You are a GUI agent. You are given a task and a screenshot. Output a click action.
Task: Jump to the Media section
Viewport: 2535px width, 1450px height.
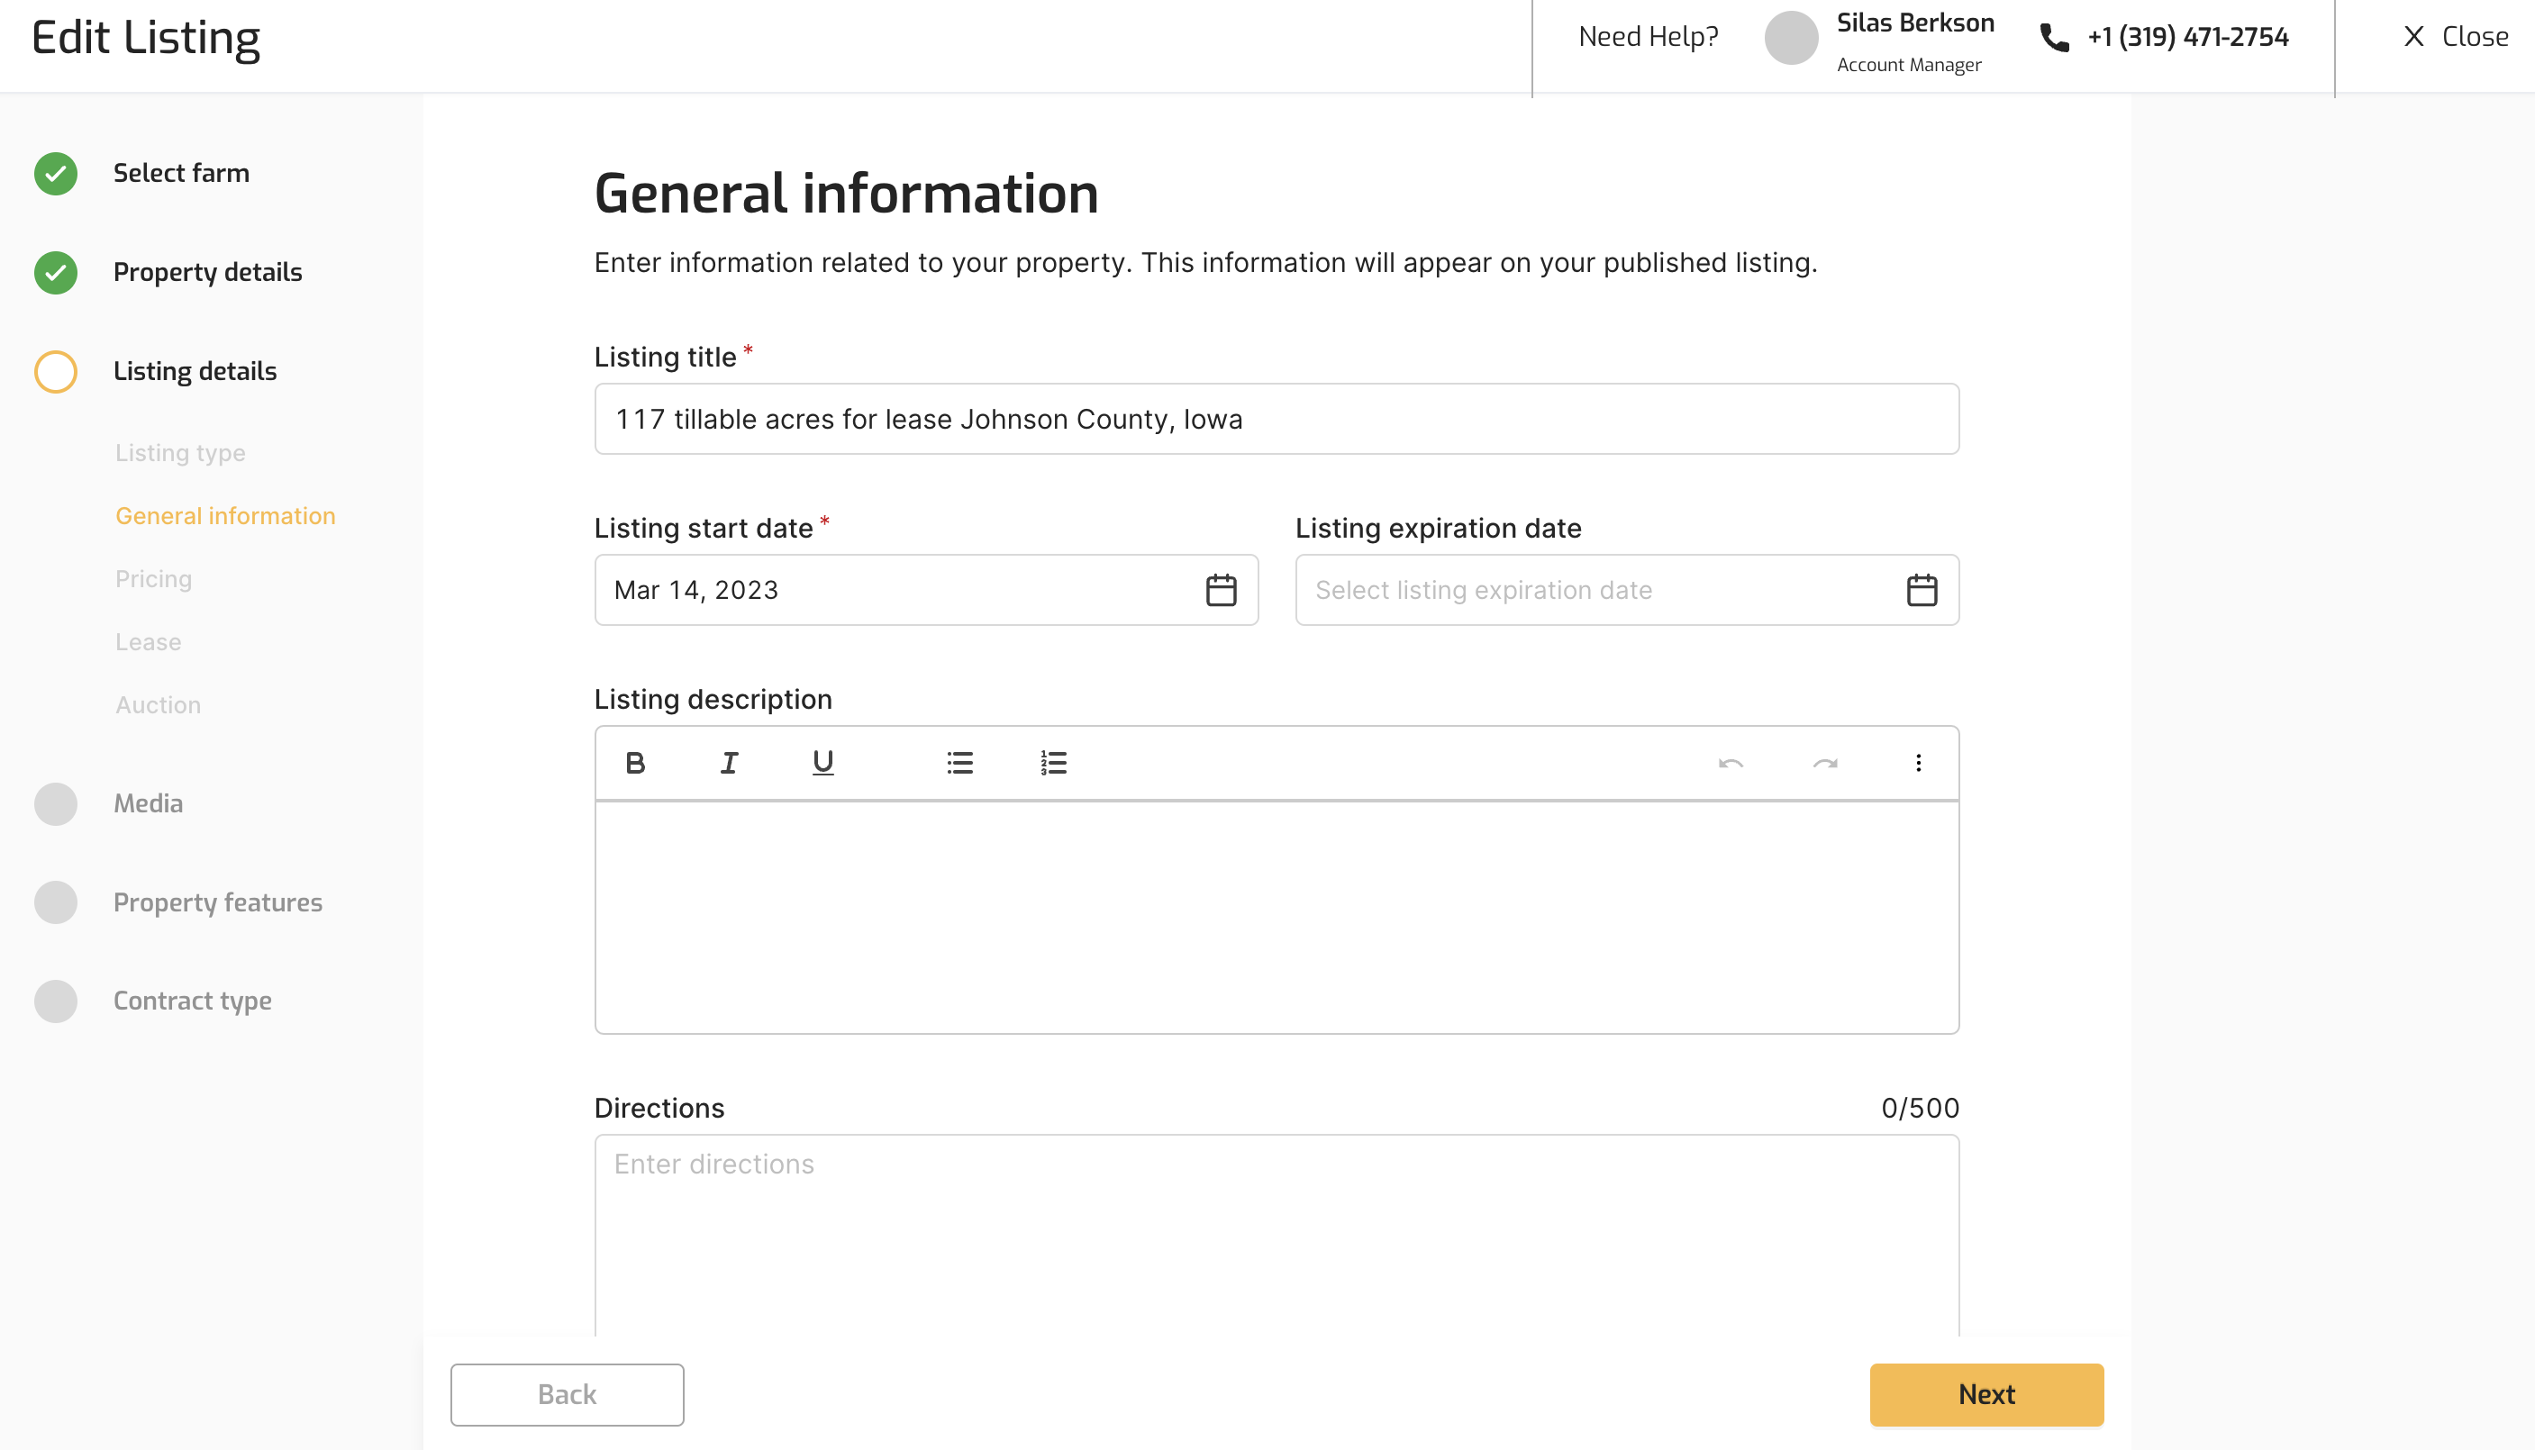[x=148, y=802]
